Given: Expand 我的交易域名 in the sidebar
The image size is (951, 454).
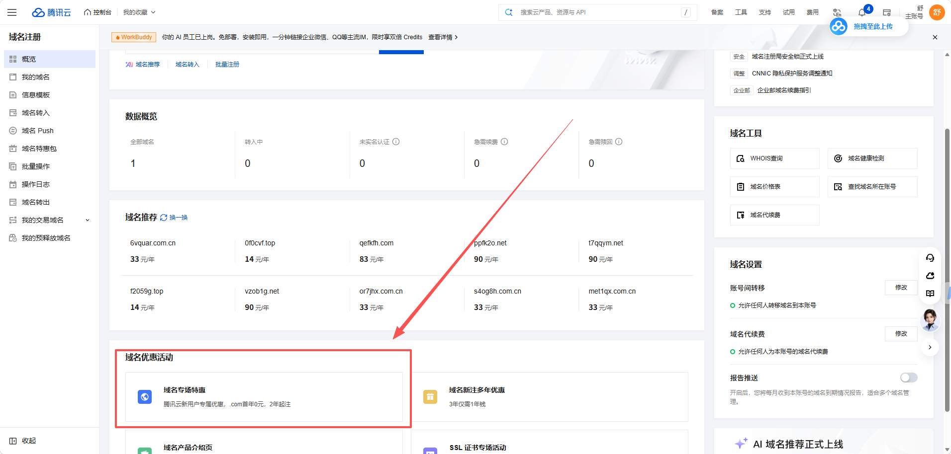Looking at the screenshot, I should [50, 220].
